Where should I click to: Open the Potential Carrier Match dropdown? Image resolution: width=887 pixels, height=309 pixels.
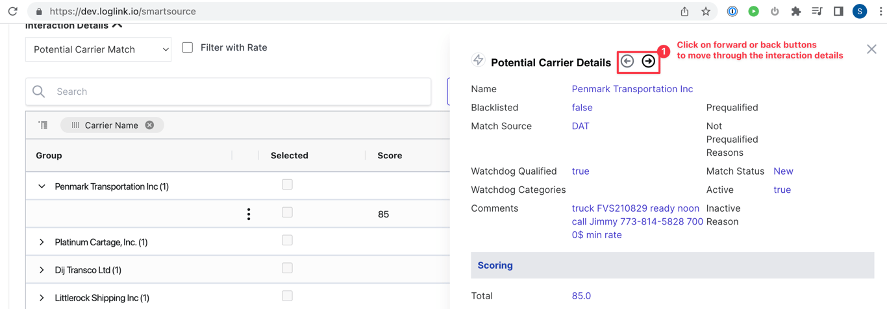(x=98, y=49)
